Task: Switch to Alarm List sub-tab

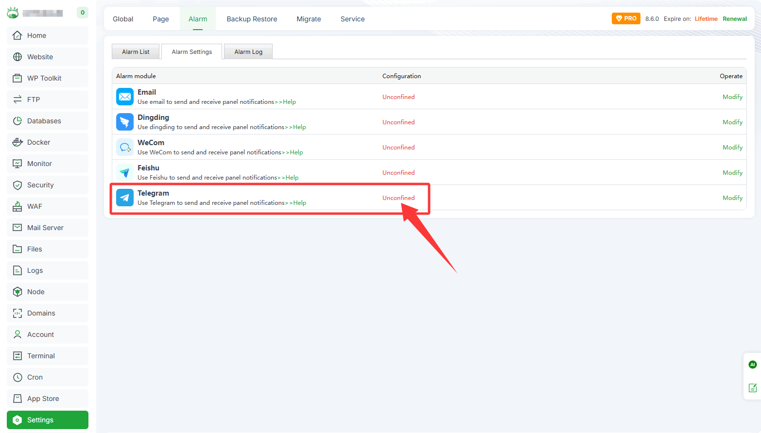Action: pos(136,51)
